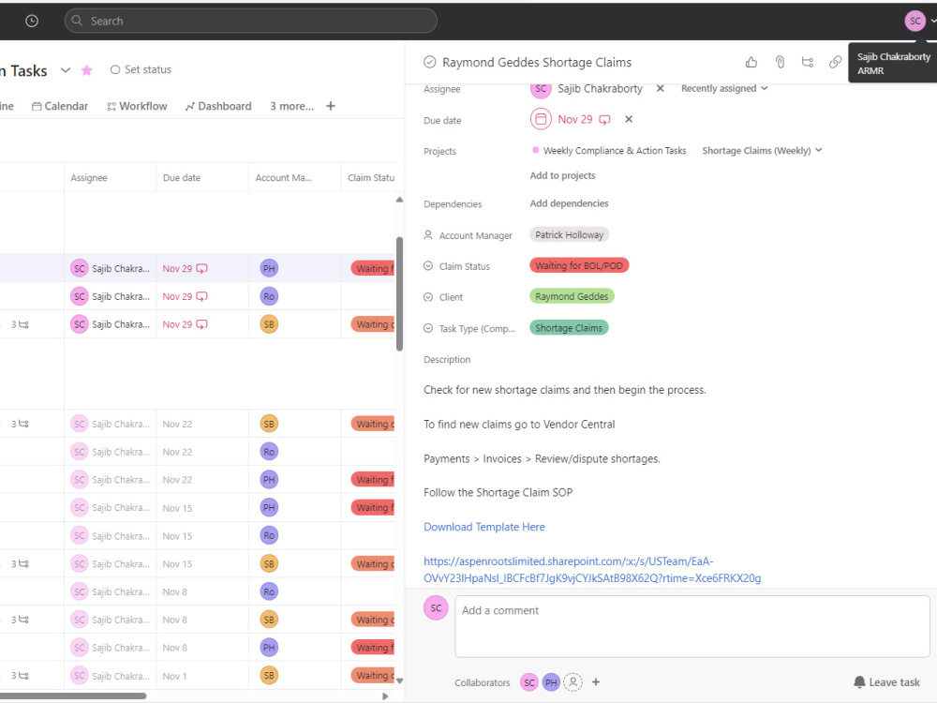Screen dimensions: 937x703
Task: Sort by the Assignee column header
Action: (110, 177)
